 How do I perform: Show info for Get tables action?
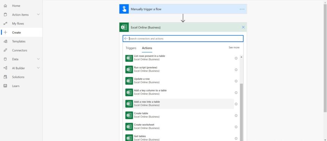pyautogui.click(x=236, y=138)
